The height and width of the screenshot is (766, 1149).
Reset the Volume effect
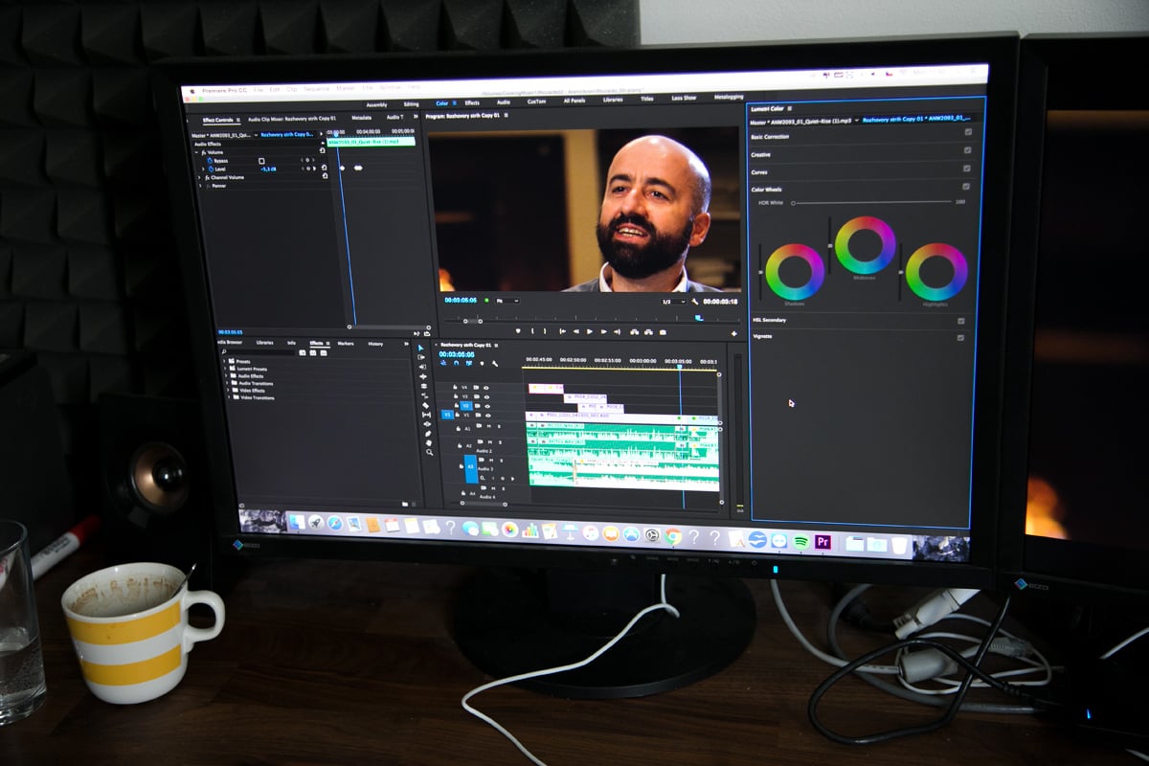(x=323, y=150)
